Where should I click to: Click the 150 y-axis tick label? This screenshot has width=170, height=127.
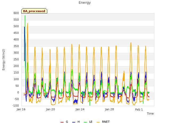click(x=16, y=73)
